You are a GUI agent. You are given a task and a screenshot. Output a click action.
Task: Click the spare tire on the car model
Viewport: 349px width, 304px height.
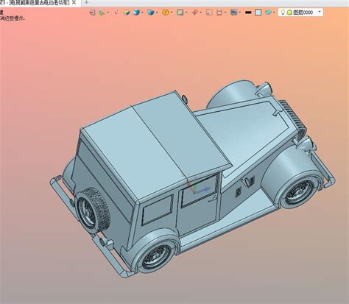point(94,211)
